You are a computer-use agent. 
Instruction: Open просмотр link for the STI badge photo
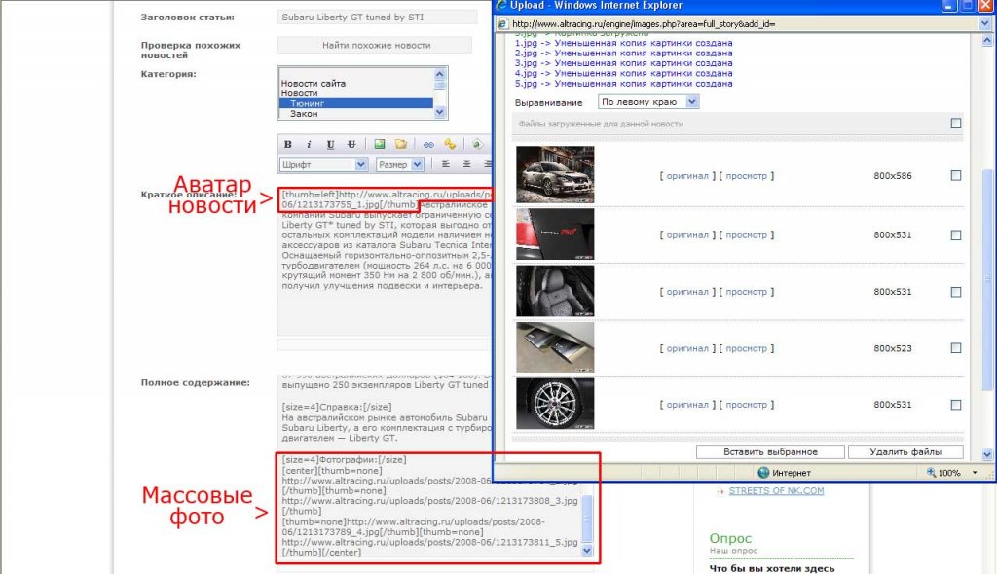pyautogui.click(x=747, y=235)
